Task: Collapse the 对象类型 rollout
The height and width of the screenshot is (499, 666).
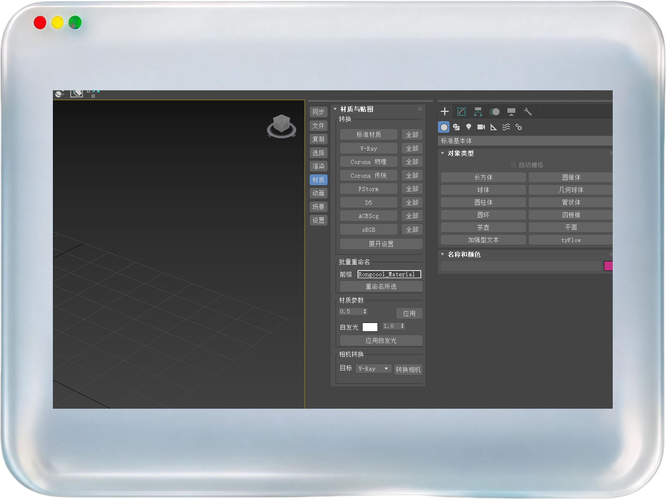Action: 442,153
